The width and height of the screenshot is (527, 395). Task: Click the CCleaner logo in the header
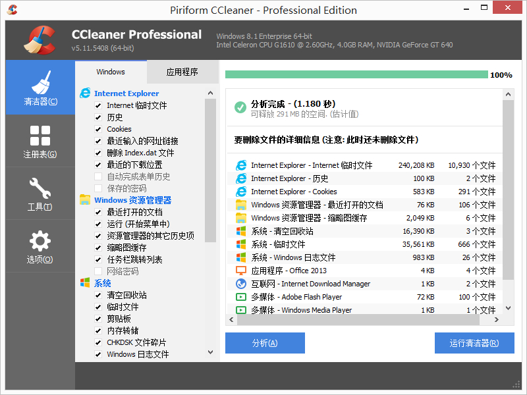40,40
